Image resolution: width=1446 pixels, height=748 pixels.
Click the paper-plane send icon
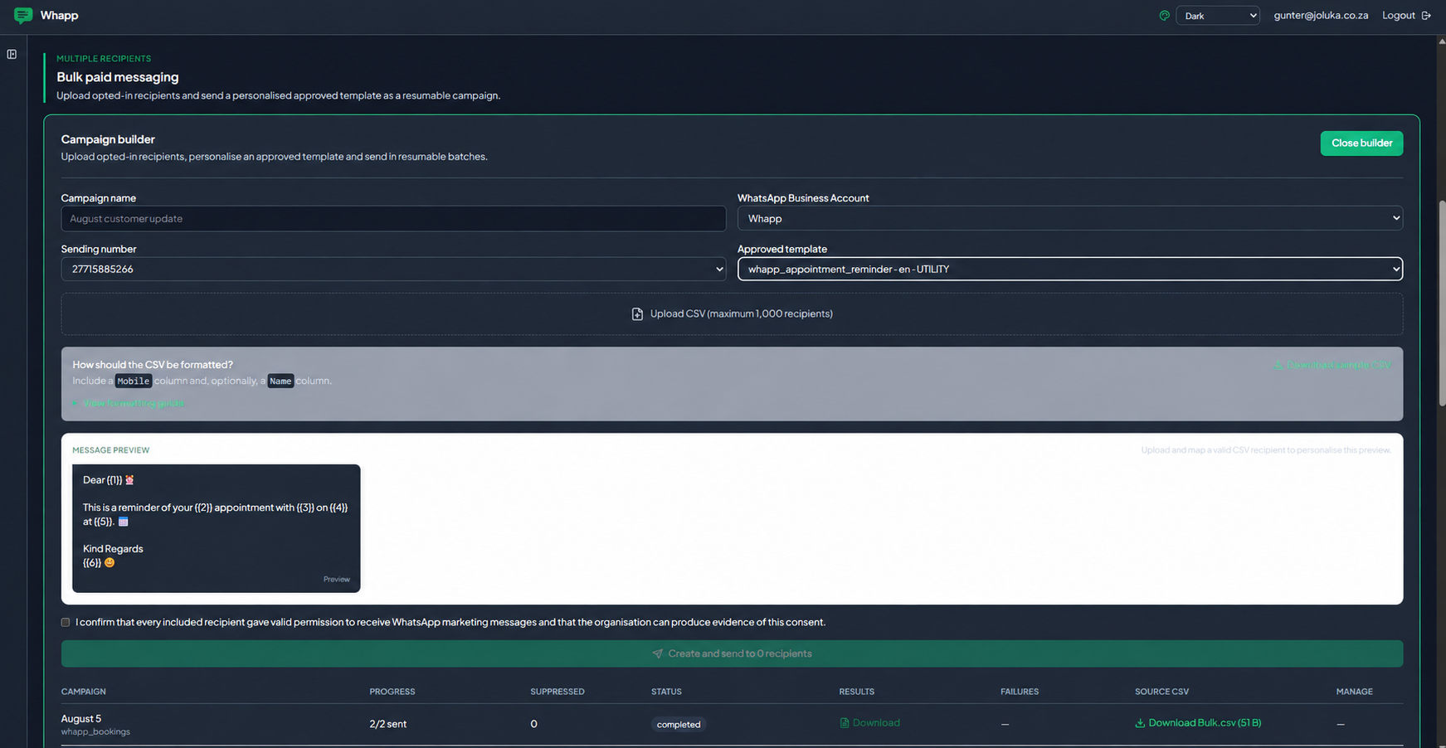[x=657, y=653]
